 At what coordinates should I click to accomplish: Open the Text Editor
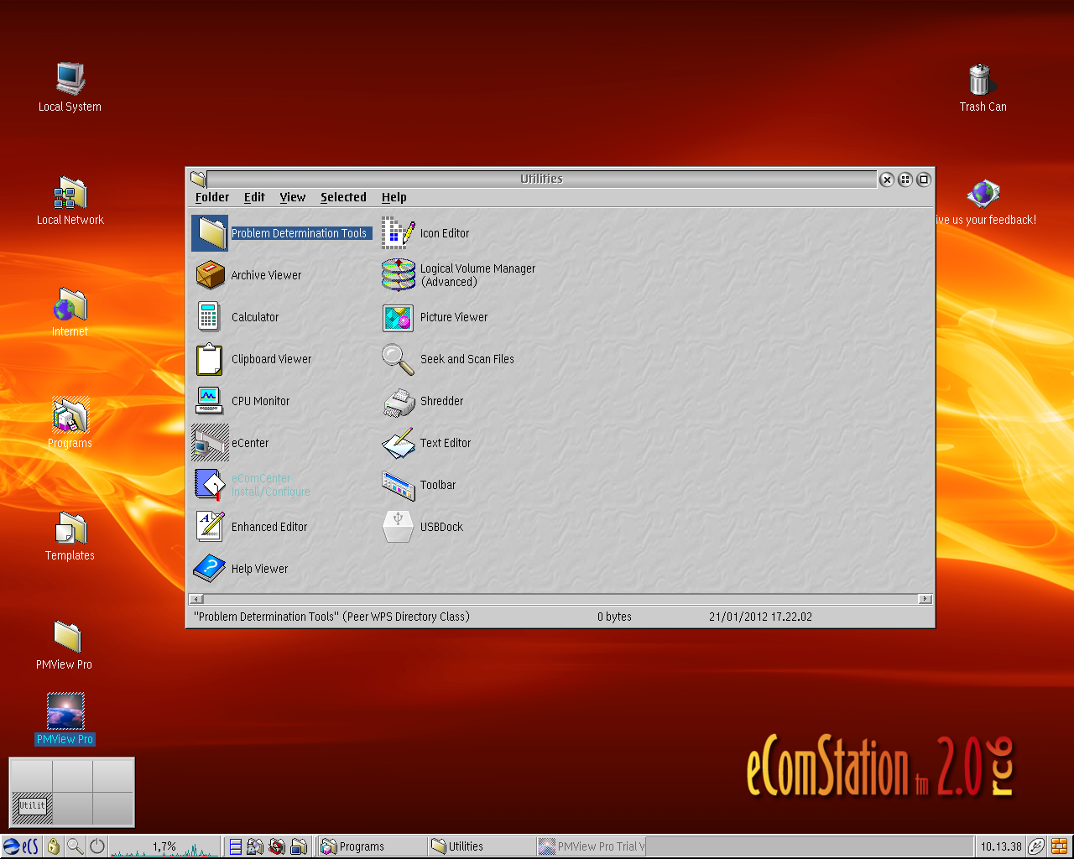(399, 443)
